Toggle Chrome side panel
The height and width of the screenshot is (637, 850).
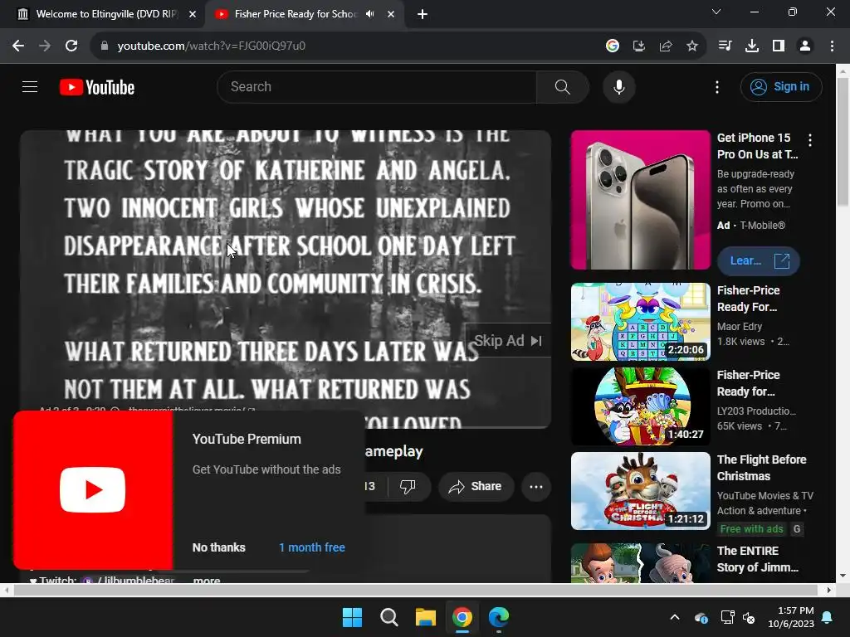[x=779, y=46]
